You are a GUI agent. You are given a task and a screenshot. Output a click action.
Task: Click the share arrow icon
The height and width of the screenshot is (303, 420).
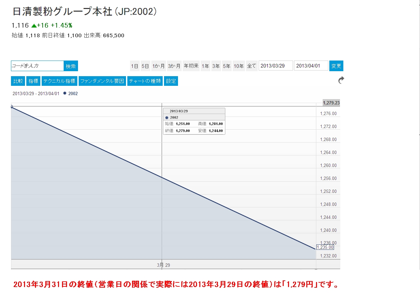pos(341,80)
